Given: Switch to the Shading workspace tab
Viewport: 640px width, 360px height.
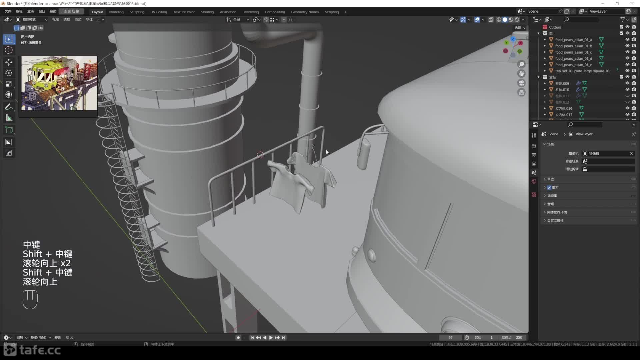Looking at the screenshot, I should pos(207,12).
